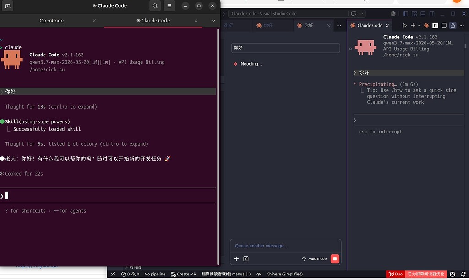
Task: Toggle the editor group lock
Action: coord(453,25)
